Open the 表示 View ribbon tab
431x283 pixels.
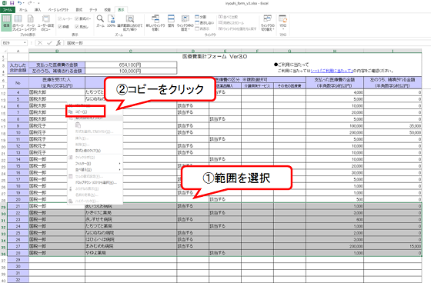121,10
